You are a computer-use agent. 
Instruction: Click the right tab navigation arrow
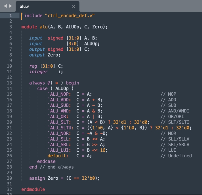(x=11, y=6)
